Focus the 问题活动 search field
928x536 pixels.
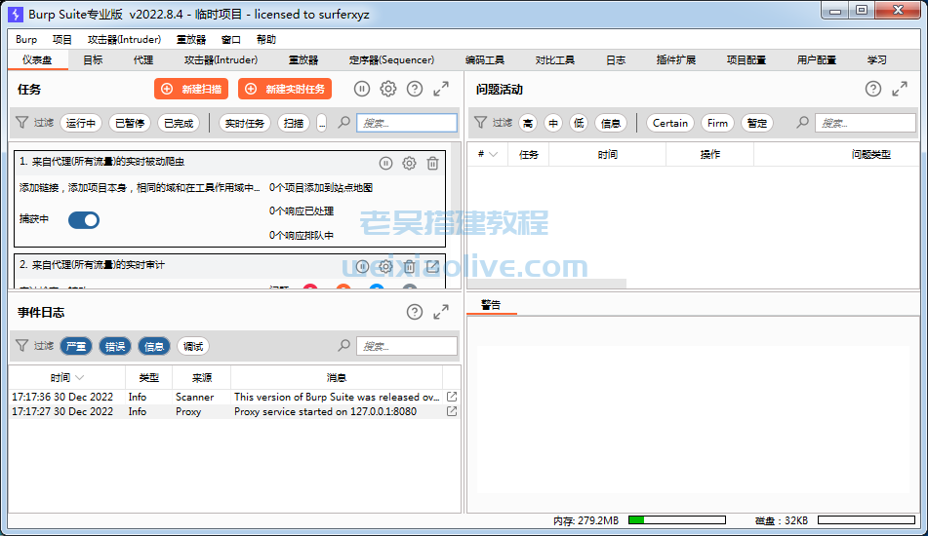pos(866,123)
